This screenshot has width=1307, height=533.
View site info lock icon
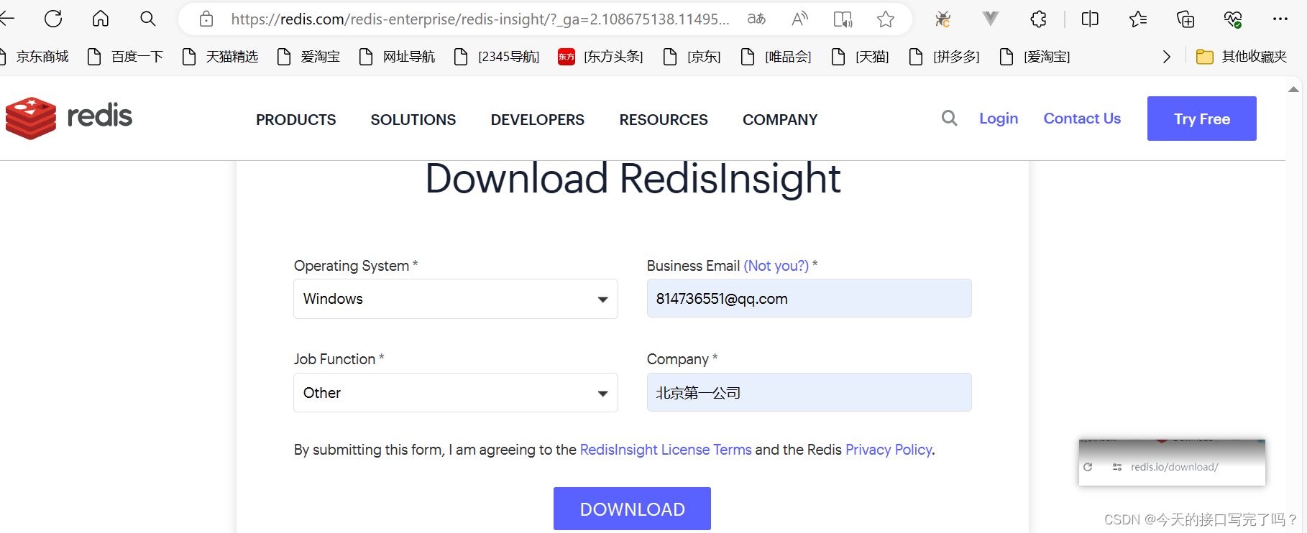[206, 19]
